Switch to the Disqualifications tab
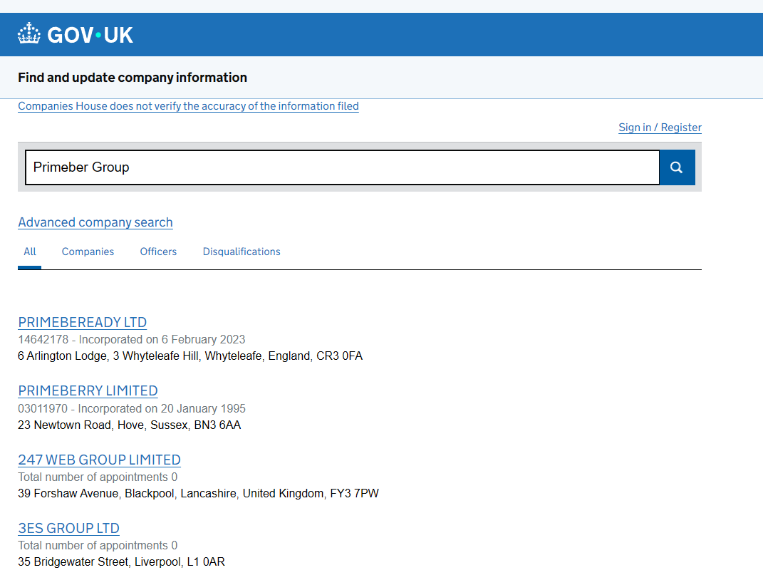The height and width of the screenshot is (580, 763). click(x=242, y=252)
